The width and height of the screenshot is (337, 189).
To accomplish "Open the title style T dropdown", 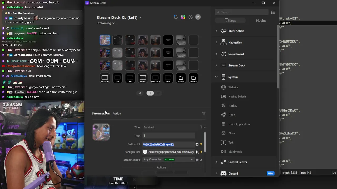I will (x=203, y=127).
